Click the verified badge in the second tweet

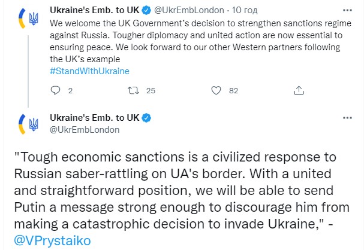click(146, 118)
